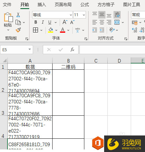
Task: Align text left
Action: (95, 22)
